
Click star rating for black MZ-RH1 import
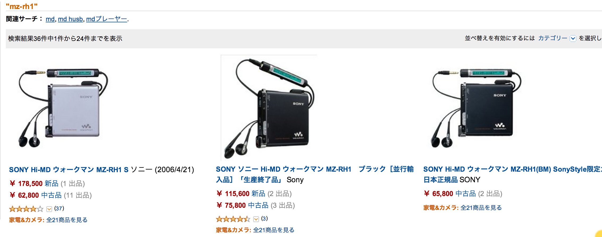click(x=233, y=219)
